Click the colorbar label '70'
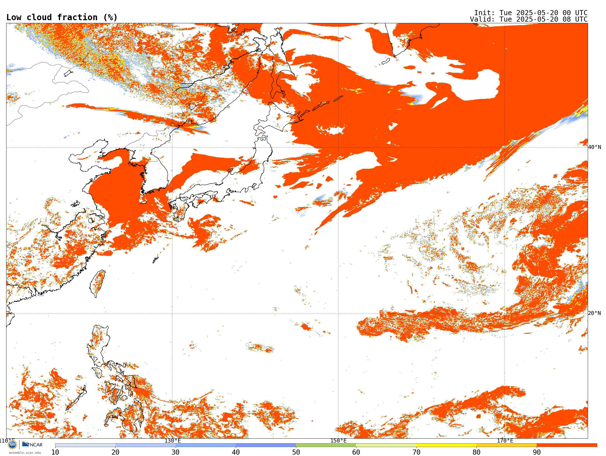 click(x=416, y=452)
